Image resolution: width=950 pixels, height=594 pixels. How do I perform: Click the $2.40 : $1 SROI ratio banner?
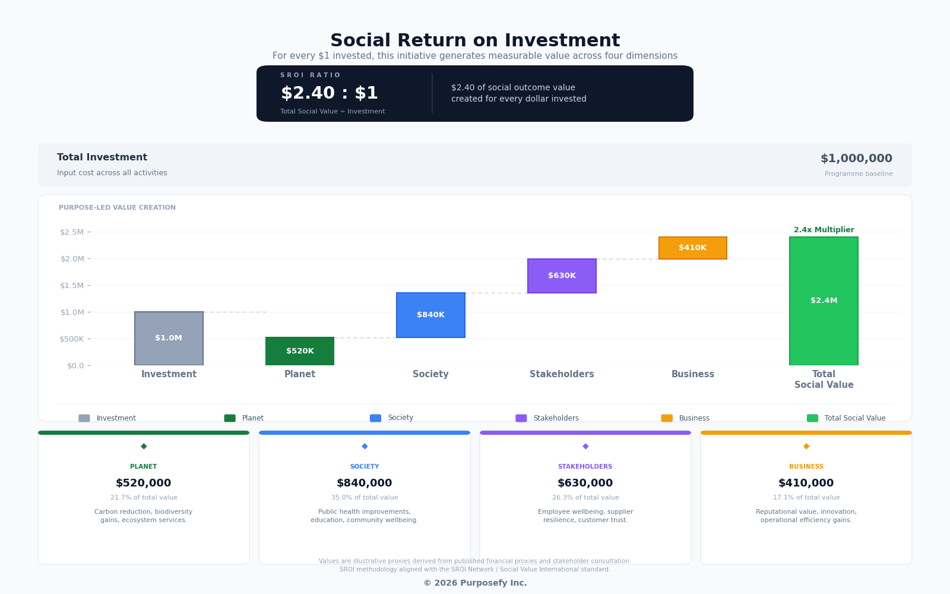click(x=474, y=93)
